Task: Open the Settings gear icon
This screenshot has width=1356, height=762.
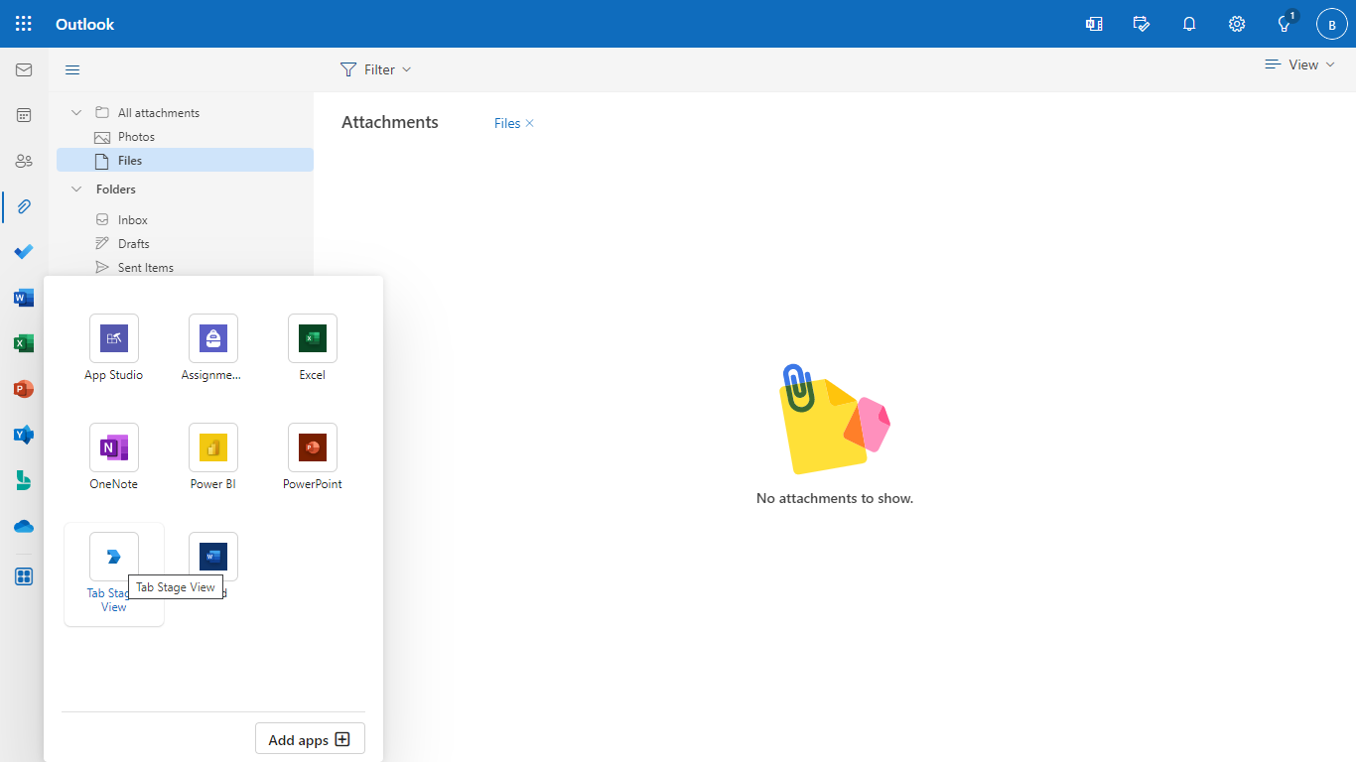Action: click(1236, 24)
